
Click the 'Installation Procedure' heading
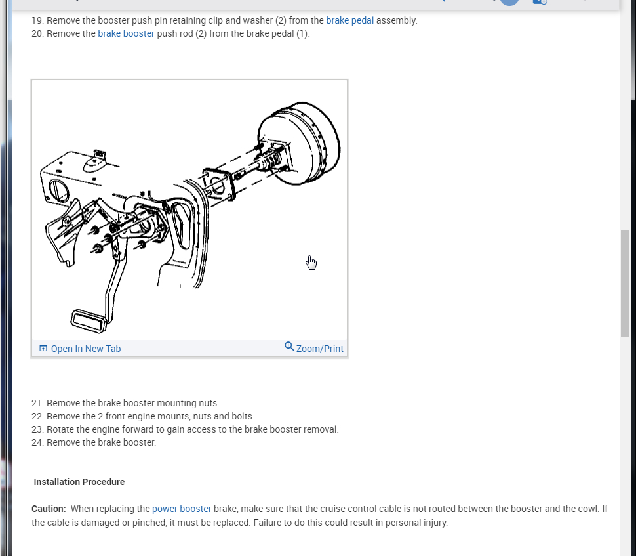pos(79,482)
